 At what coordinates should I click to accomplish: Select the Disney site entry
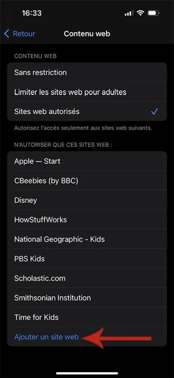point(87,200)
